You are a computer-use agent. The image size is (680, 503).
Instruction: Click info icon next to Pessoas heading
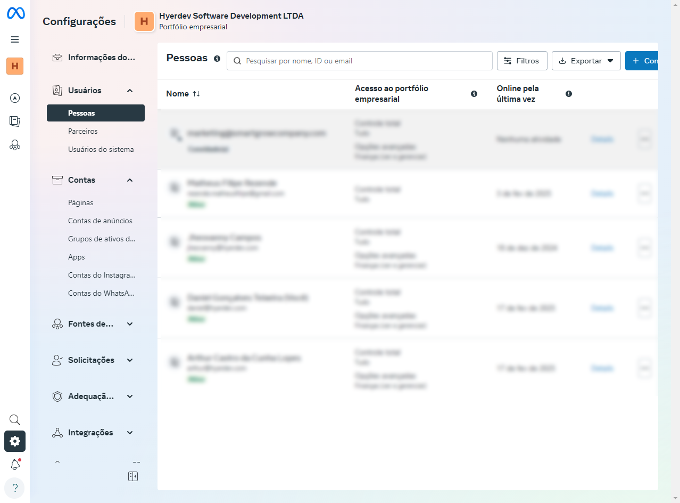click(217, 59)
